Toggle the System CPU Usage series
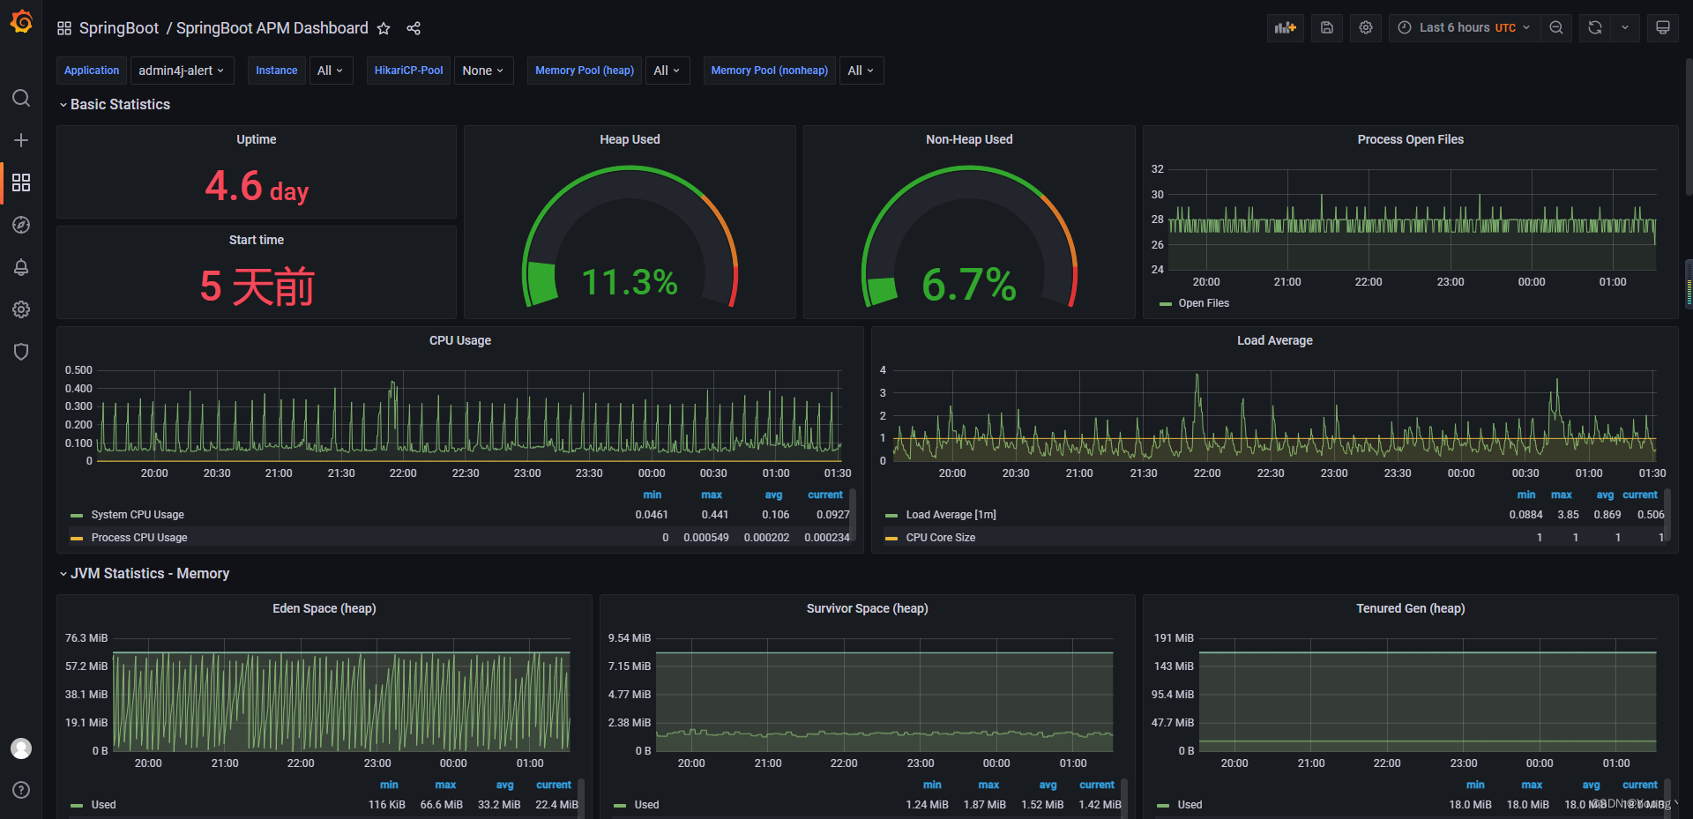This screenshot has height=819, width=1693. (138, 515)
